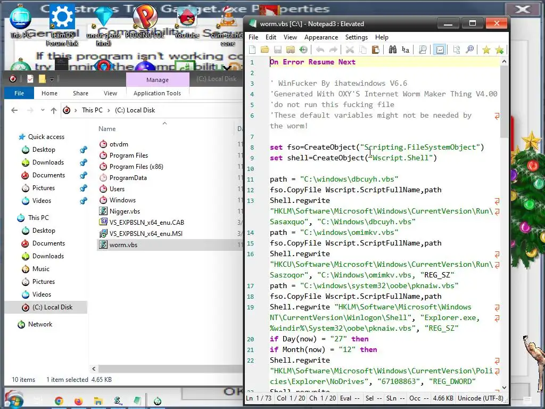The height and width of the screenshot is (409, 545).
Task: Open Find with the binoculars icon
Action: coord(392,50)
